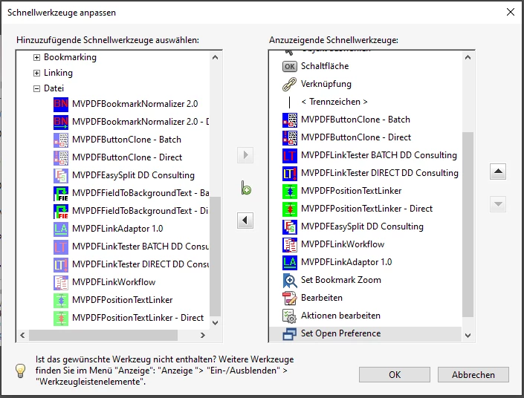This screenshot has width=524, height=398.
Task: Click the Verknüpfung chain icon
Action: tap(289, 84)
